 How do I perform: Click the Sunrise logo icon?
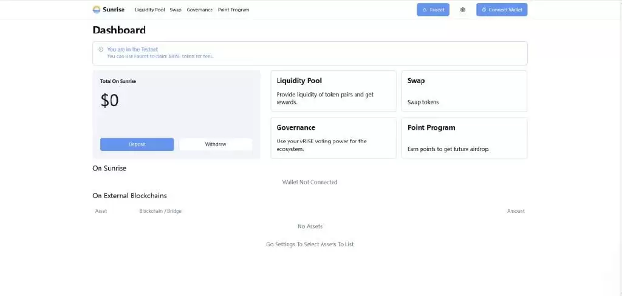(97, 10)
